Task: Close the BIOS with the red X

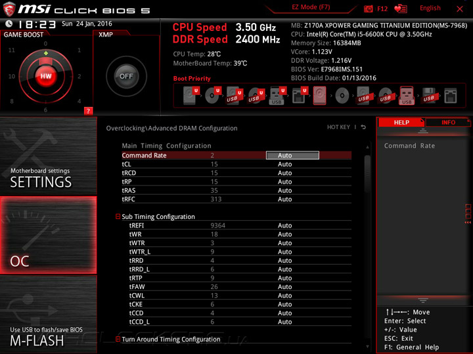Action: 460,9
